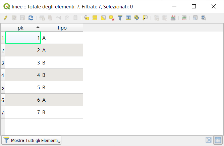This screenshot has height=146, width=224.
Task: Open the actions magnifier icon
Action: 204,18
